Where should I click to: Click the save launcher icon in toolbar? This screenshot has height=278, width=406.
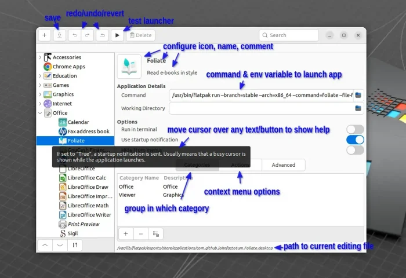coord(59,35)
